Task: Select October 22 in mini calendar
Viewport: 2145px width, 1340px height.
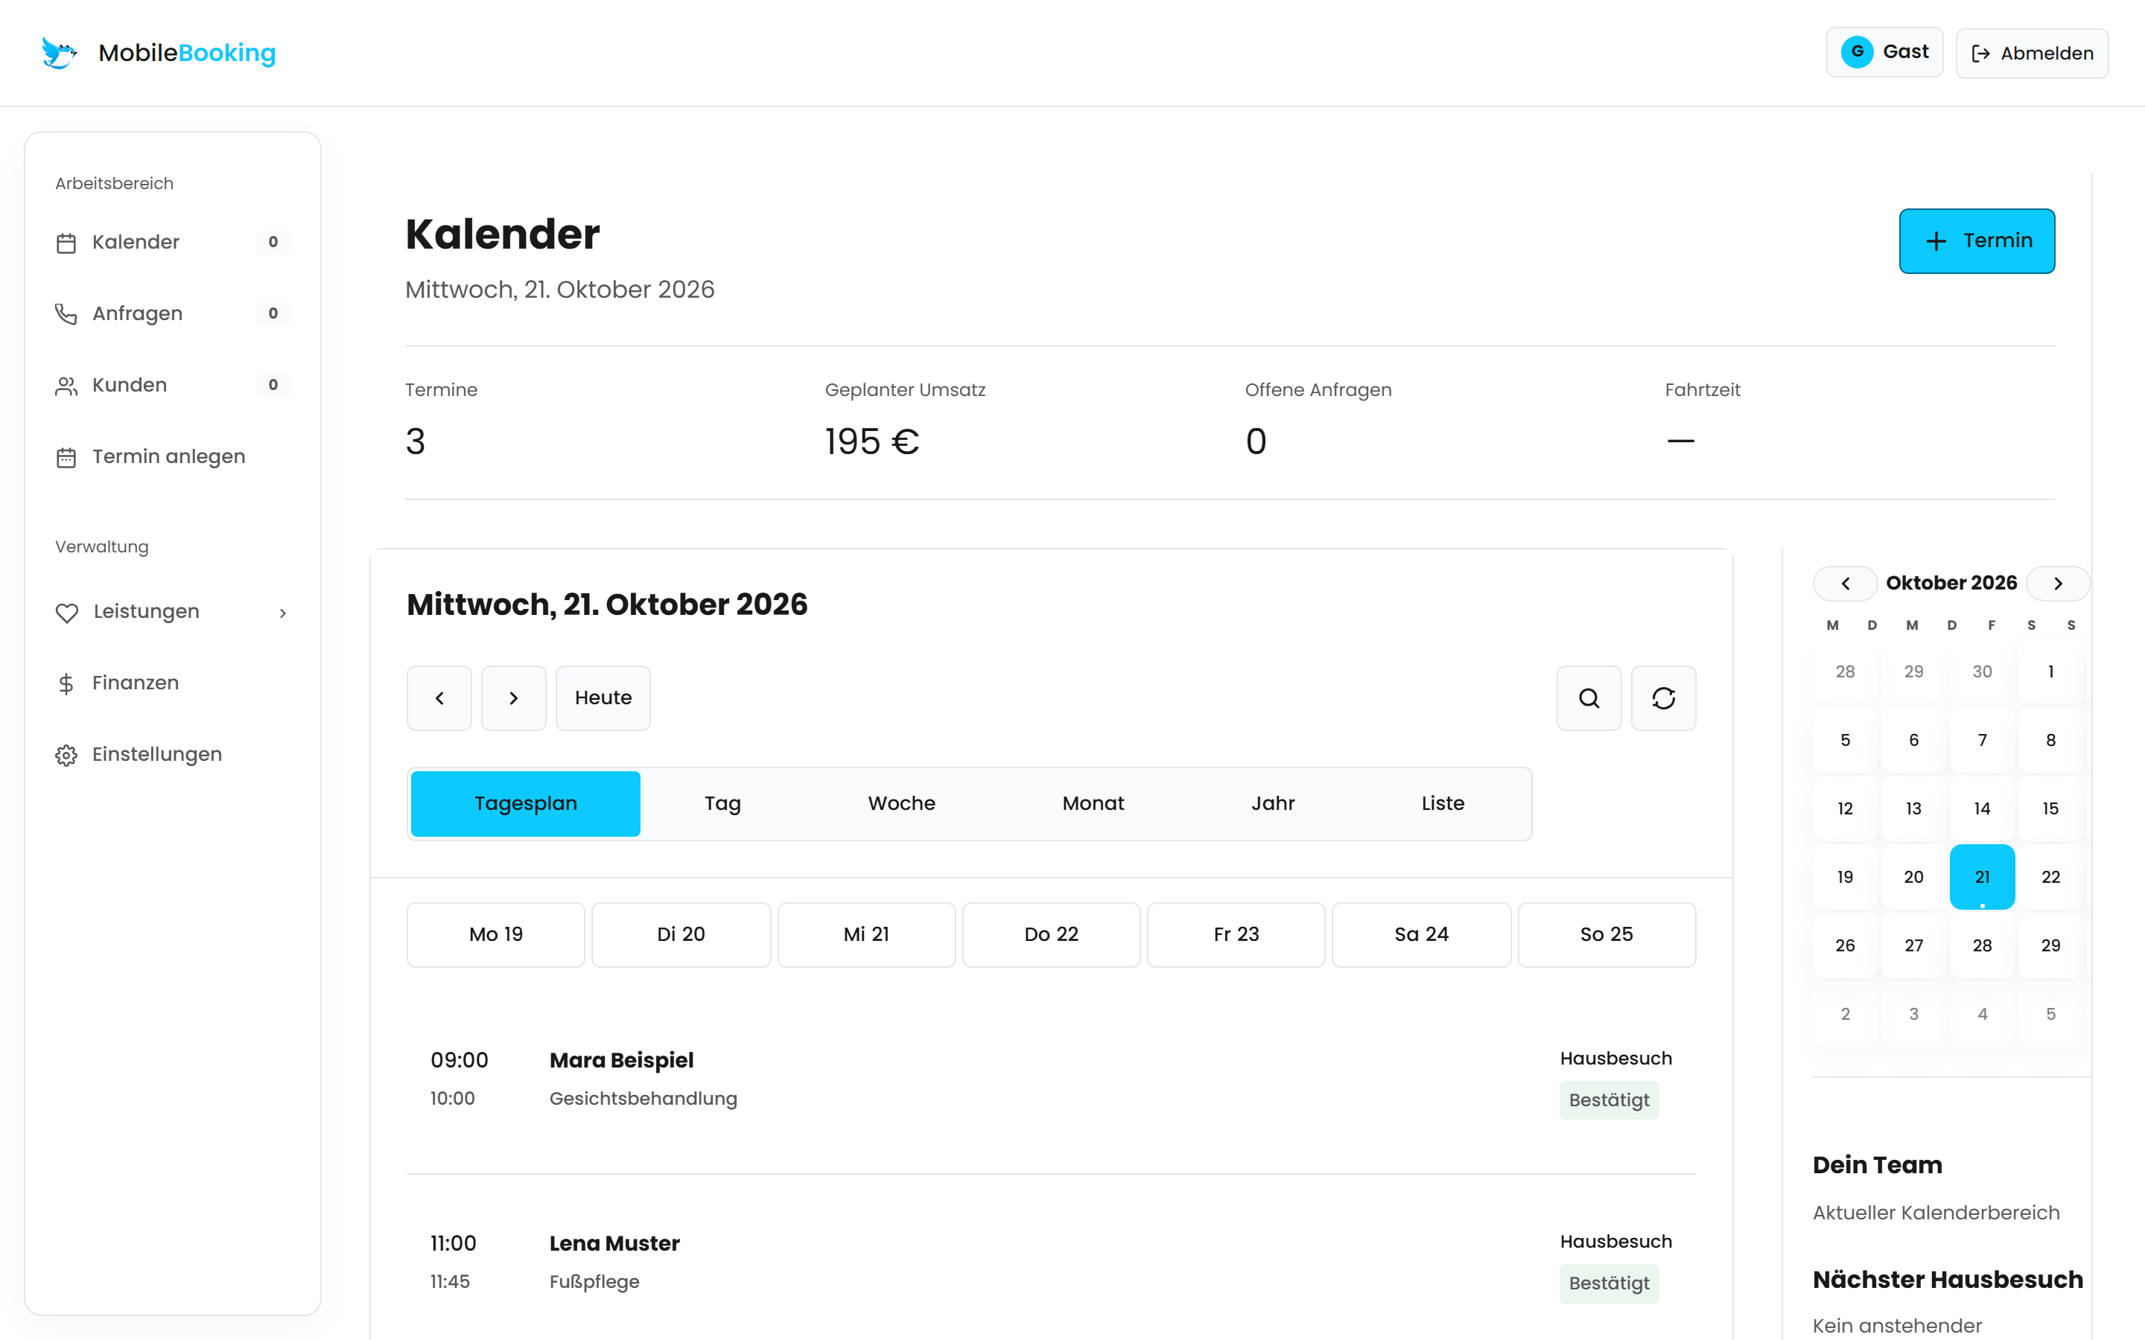Action: [2050, 878]
